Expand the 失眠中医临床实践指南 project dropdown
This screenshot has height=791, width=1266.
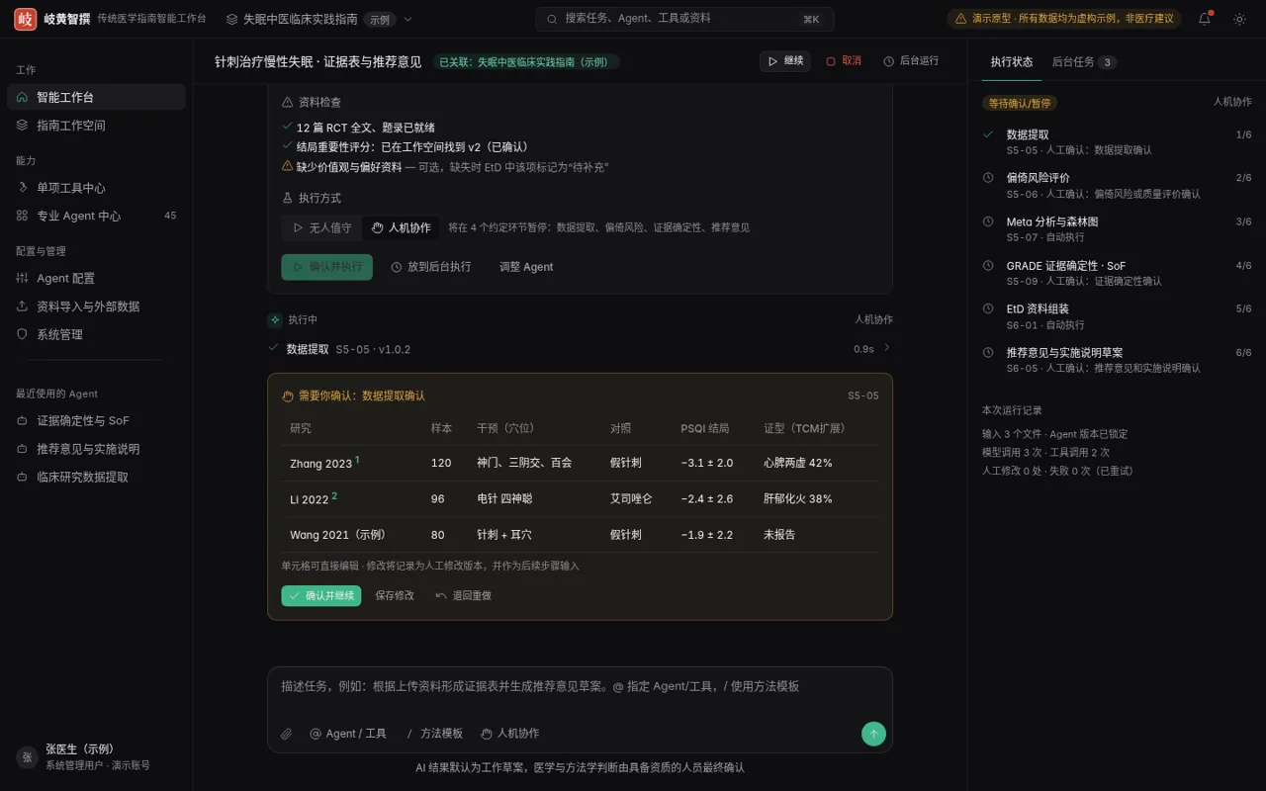point(319,19)
